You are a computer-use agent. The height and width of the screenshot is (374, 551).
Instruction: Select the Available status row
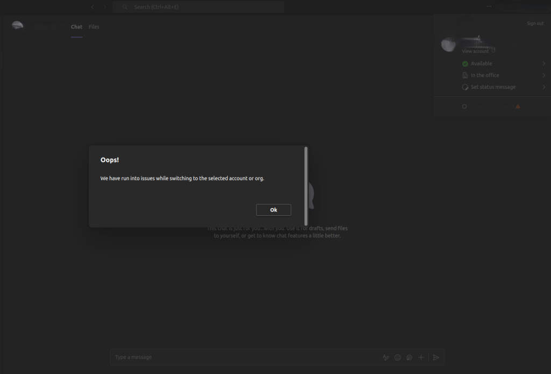(x=504, y=63)
